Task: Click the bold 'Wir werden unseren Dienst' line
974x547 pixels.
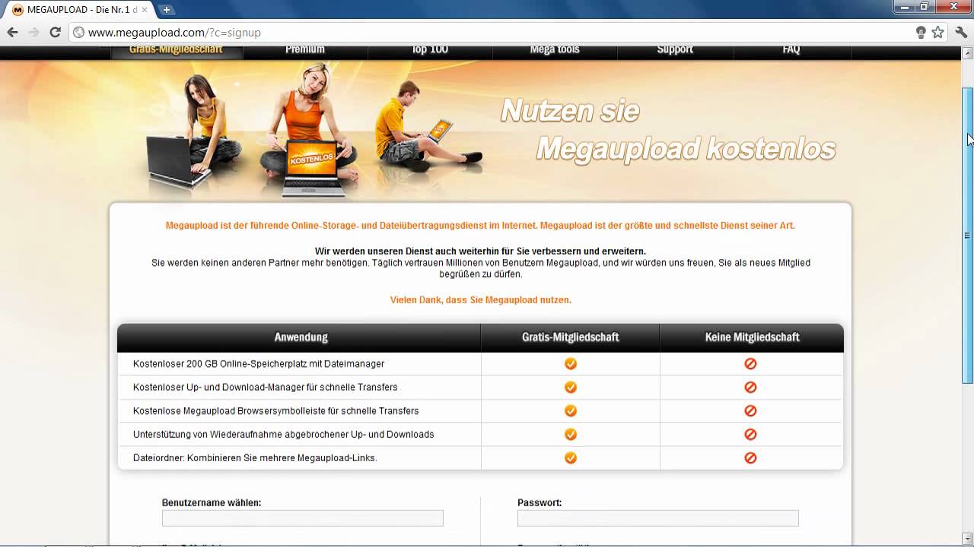Action: tap(480, 251)
